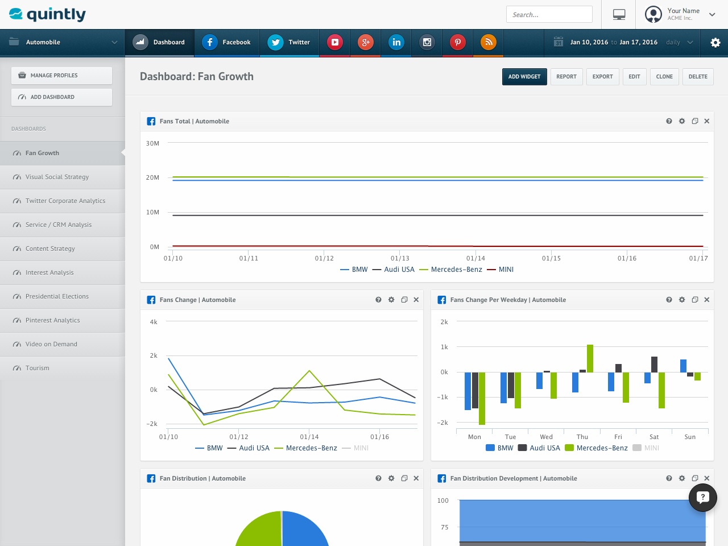Open settings of Fans Change Per Weekday widget

click(x=682, y=300)
